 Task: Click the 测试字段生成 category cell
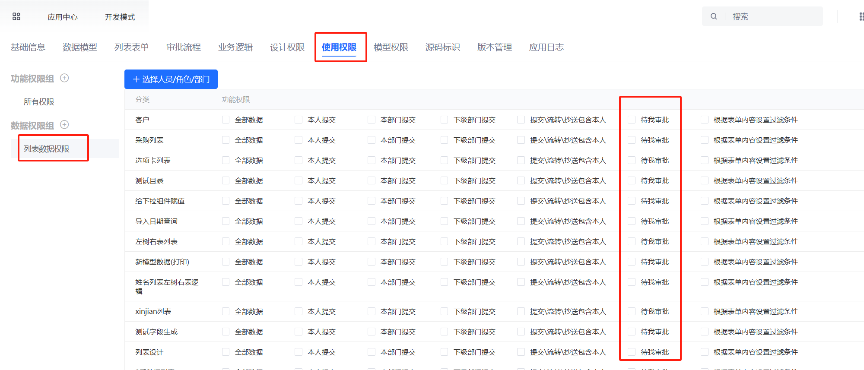click(x=168, y=332)
